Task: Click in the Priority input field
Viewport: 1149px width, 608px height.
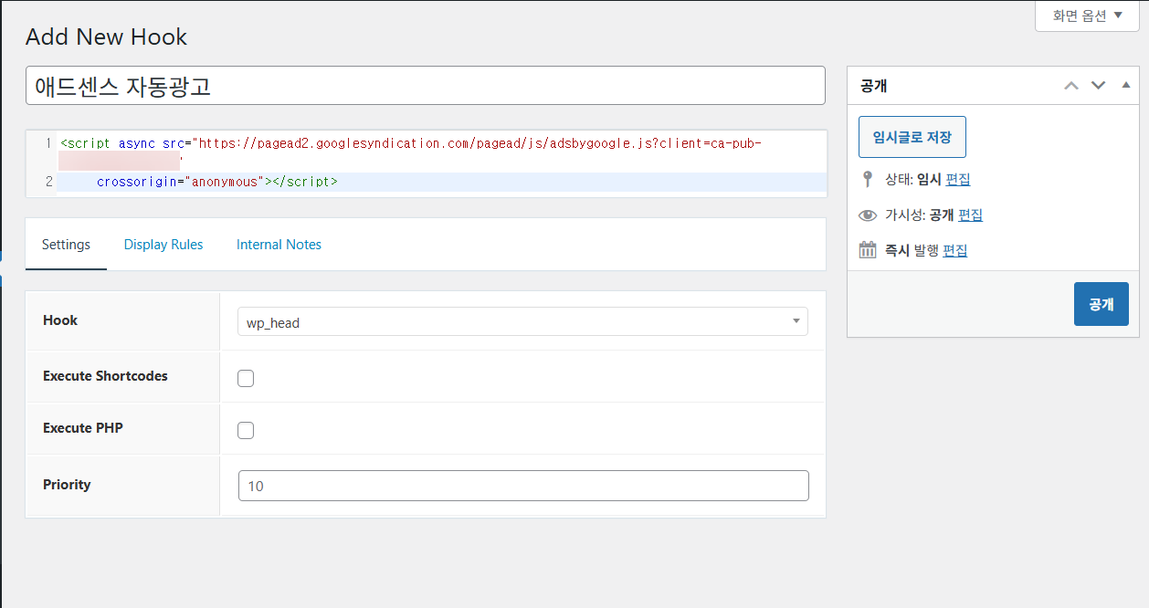Action: (523, 486)
